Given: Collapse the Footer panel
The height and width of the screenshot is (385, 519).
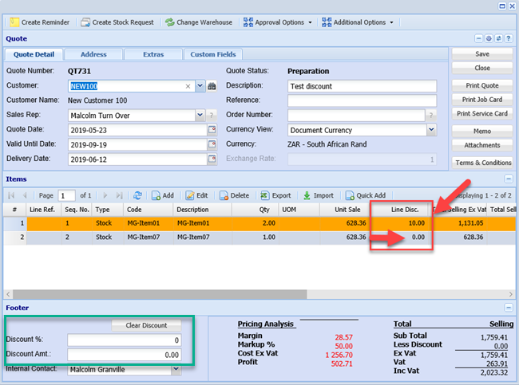Looking at the screenshot, I should point(508,307).
